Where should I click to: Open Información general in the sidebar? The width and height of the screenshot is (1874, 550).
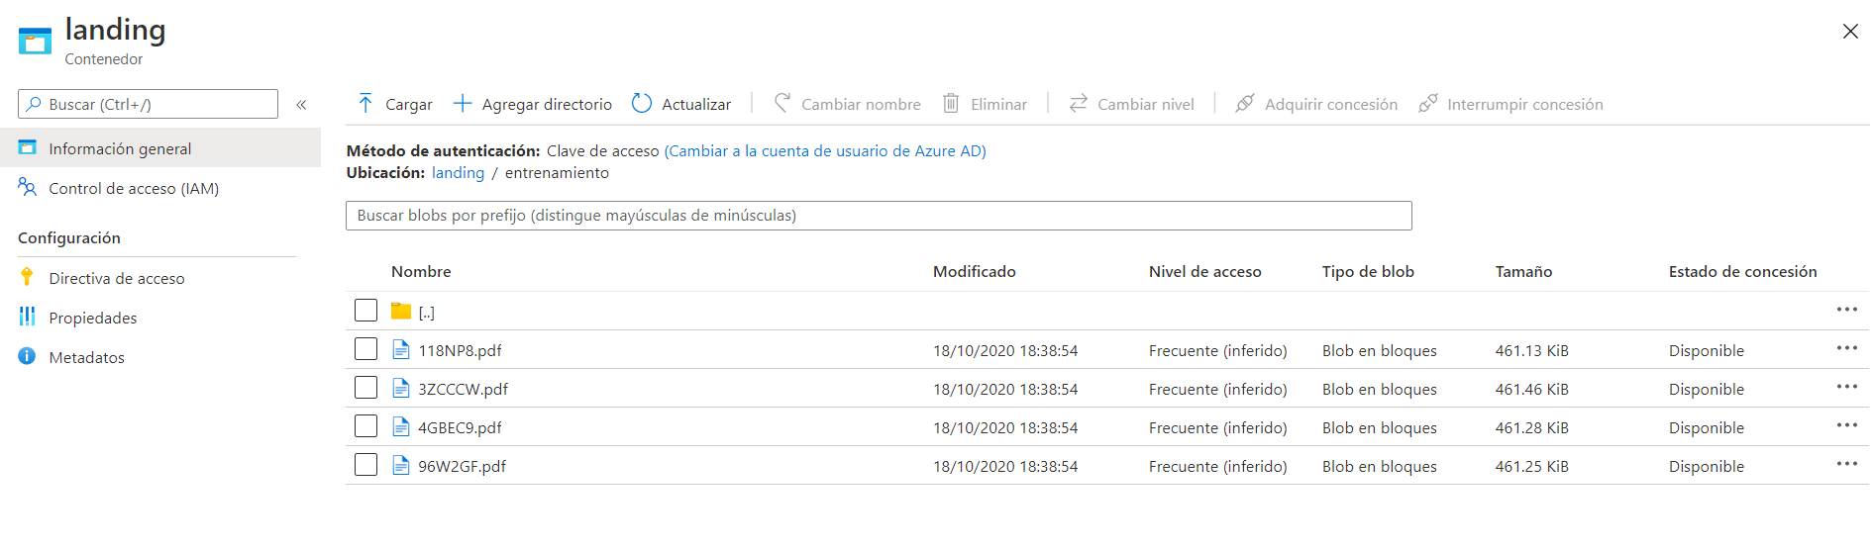[120, 148]
